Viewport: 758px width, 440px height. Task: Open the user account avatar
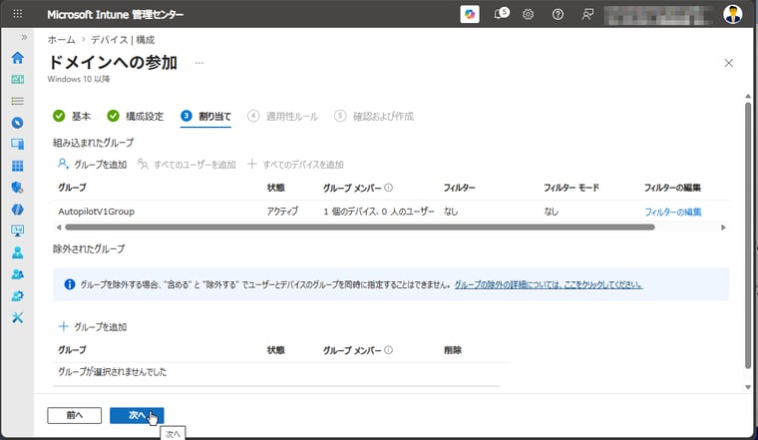pos(732,14)
